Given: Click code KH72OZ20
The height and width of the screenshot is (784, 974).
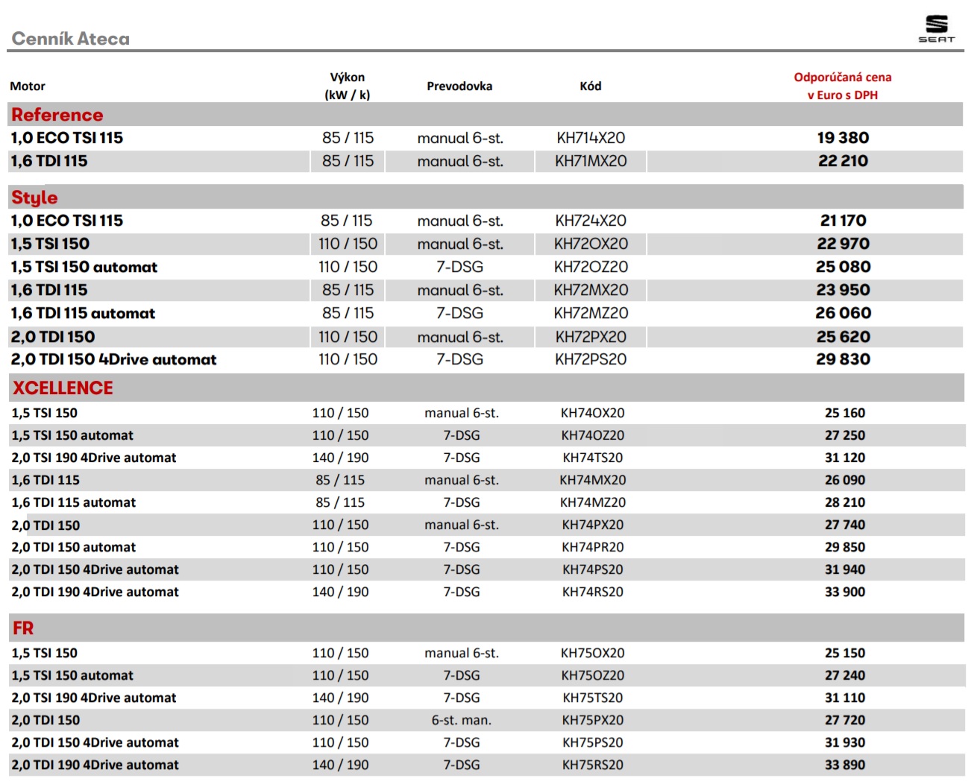Looking at the screenshot, I should (591, 267).
